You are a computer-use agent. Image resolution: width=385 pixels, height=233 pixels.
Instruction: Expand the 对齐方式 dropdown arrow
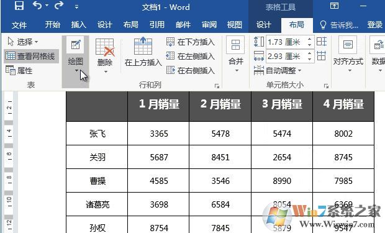[350, 71]
